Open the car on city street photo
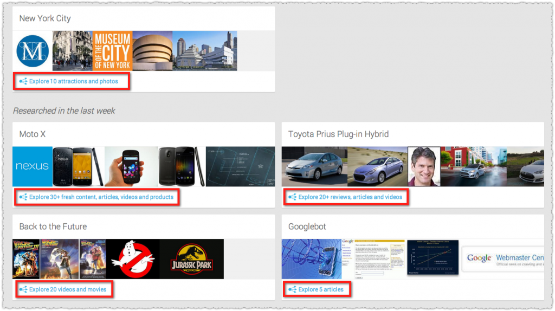The image size is (555, 311). (474, 167)
